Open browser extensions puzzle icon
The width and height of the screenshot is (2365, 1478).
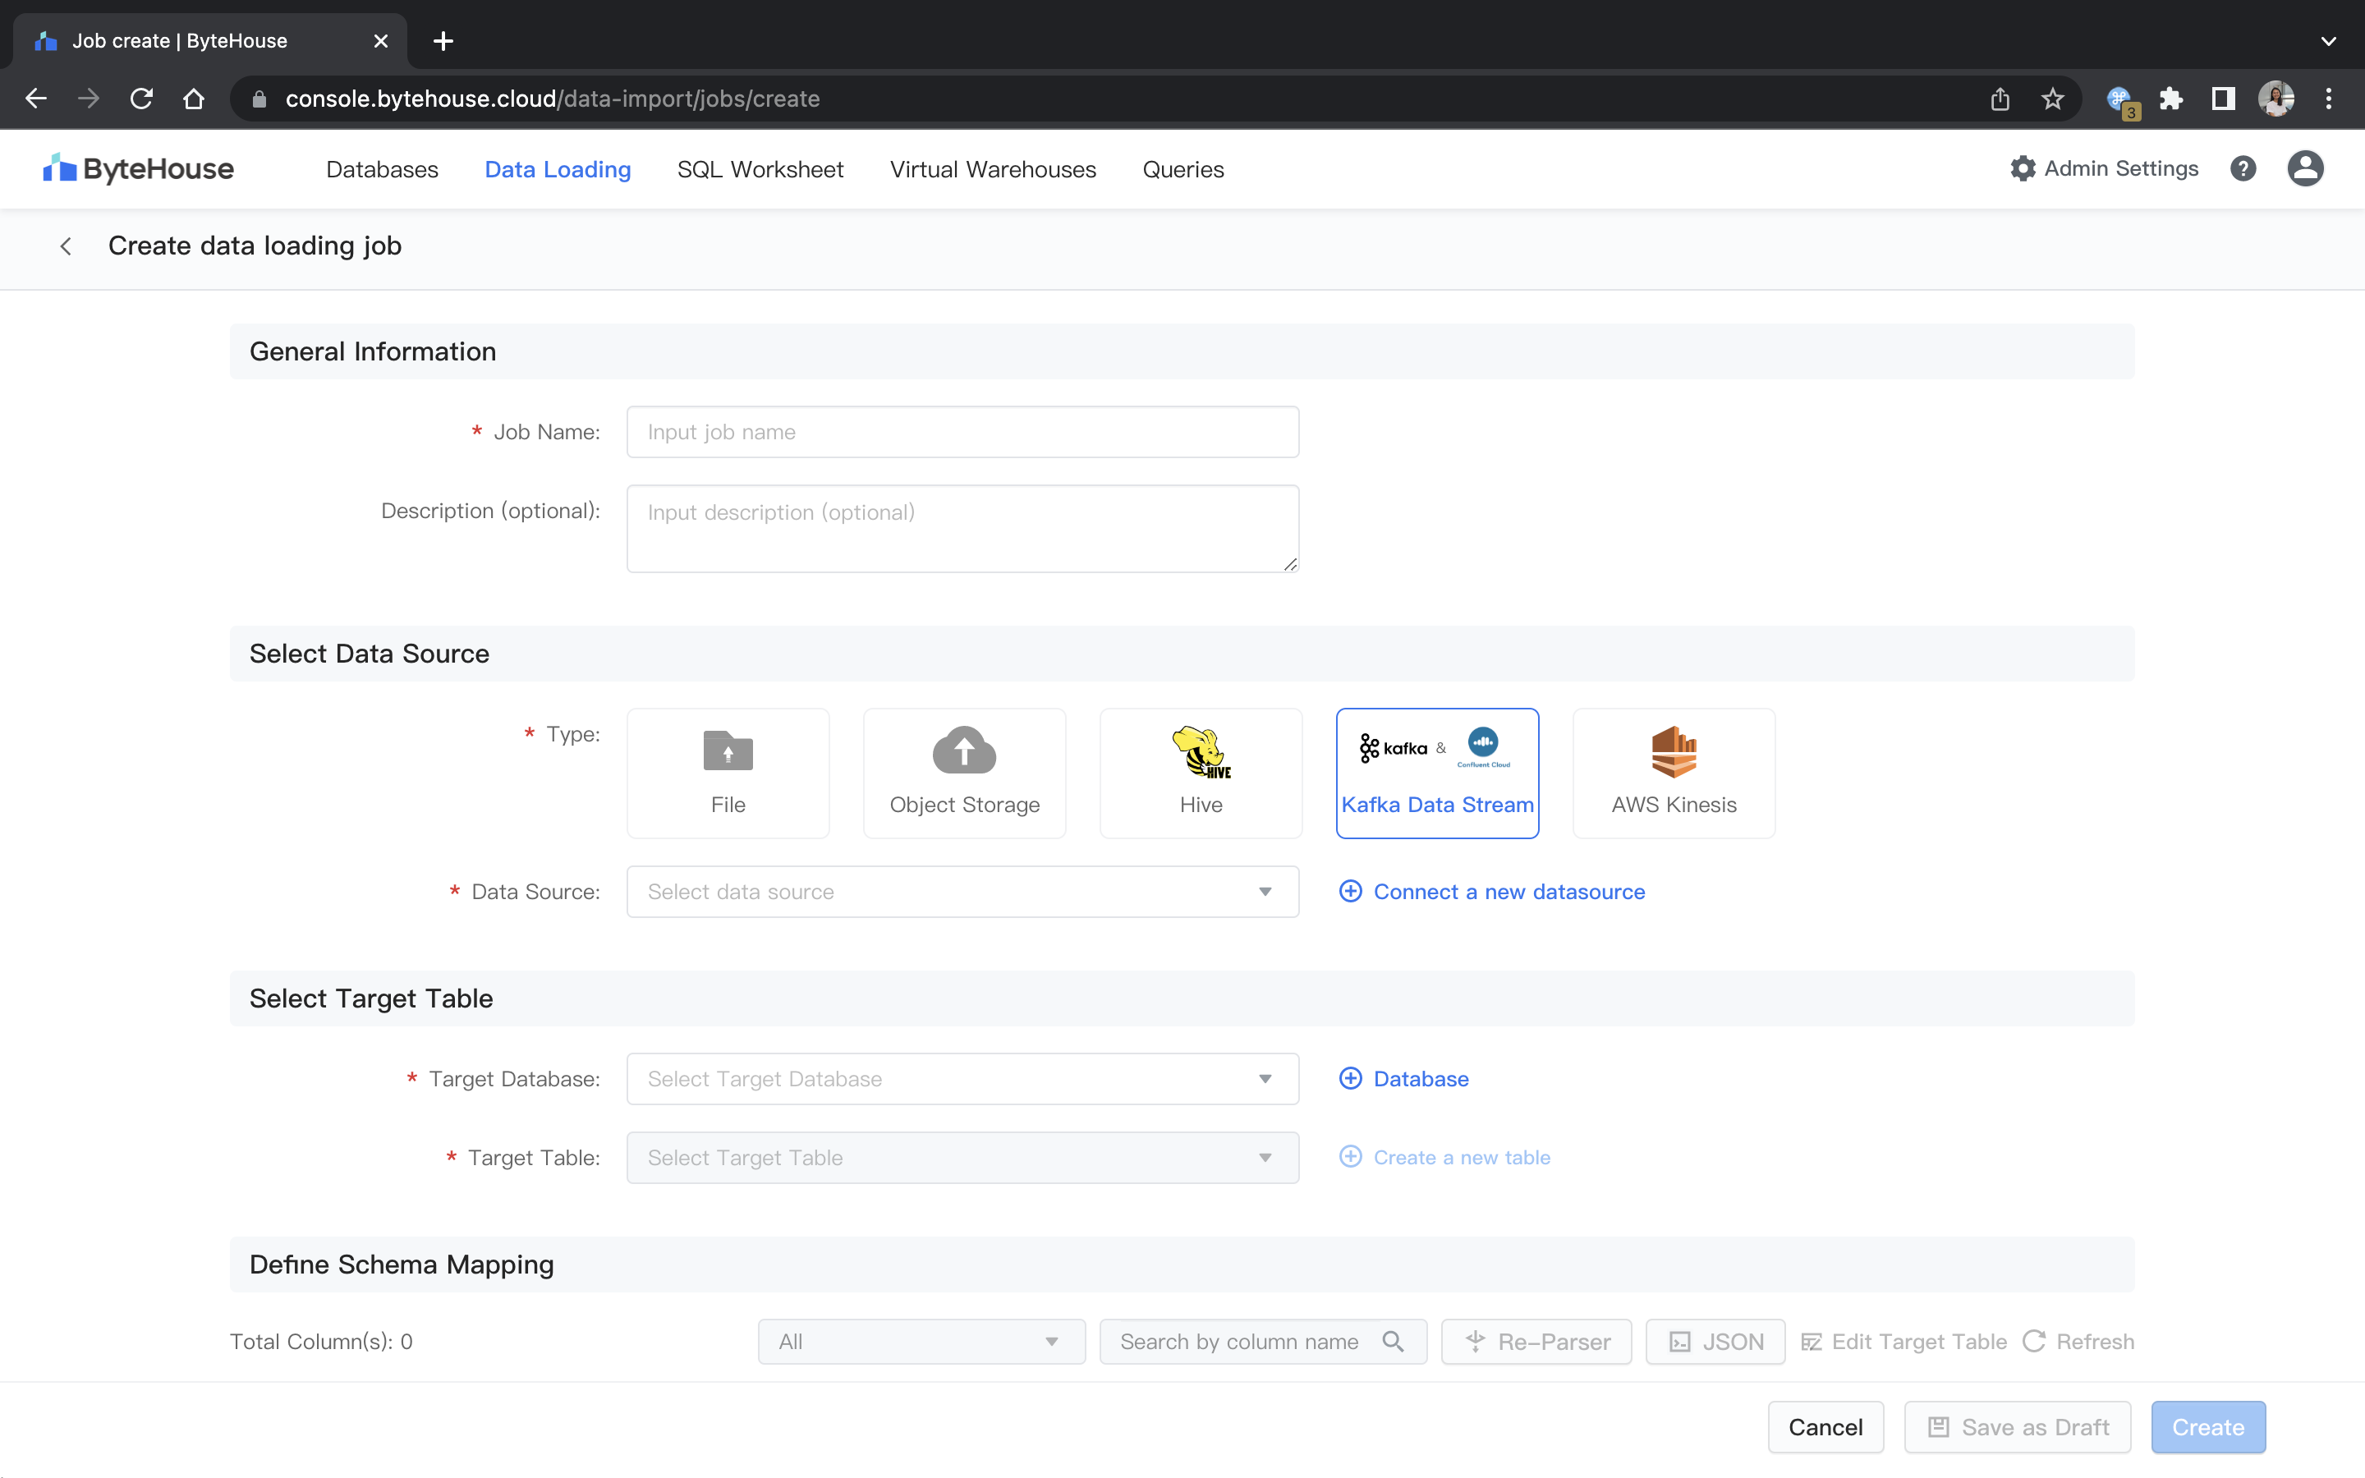(x=2170, y=99)
